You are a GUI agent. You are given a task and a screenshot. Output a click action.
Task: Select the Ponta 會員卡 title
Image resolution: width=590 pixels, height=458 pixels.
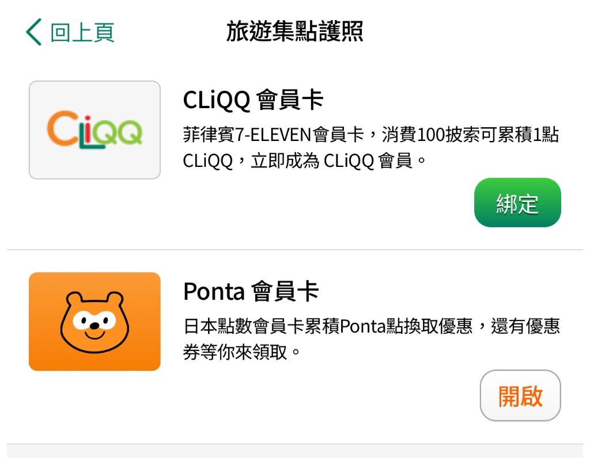[251, 291]
